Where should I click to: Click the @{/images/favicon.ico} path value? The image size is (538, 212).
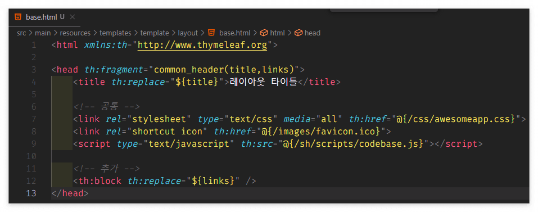(x=321, y=132)
